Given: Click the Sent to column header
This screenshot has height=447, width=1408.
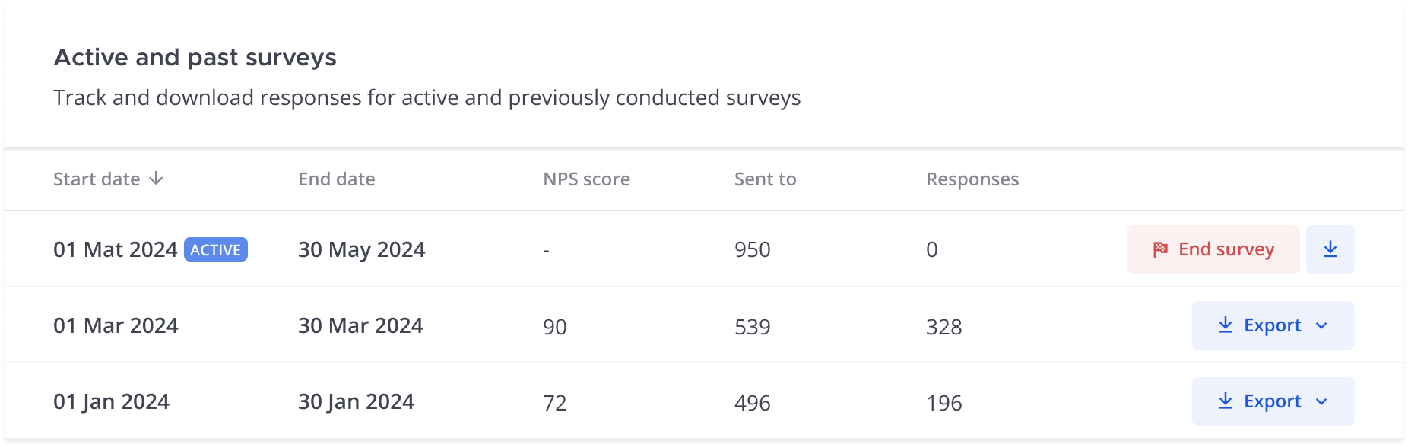Looking at the screenshot, I should click(763, 179).
